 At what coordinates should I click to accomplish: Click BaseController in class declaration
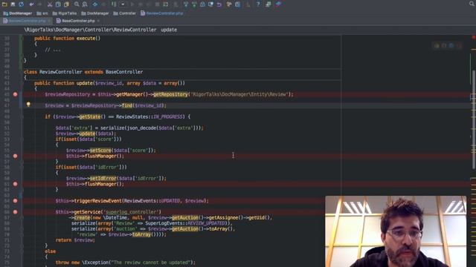tap(124, 72)
